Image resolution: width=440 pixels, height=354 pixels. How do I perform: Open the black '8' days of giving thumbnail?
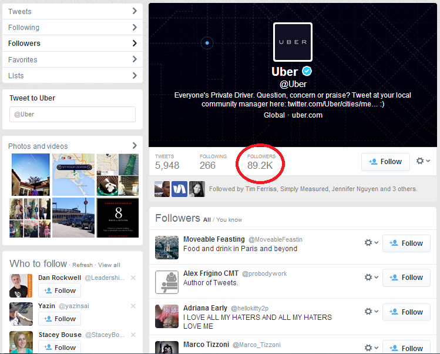coord(117,218)
